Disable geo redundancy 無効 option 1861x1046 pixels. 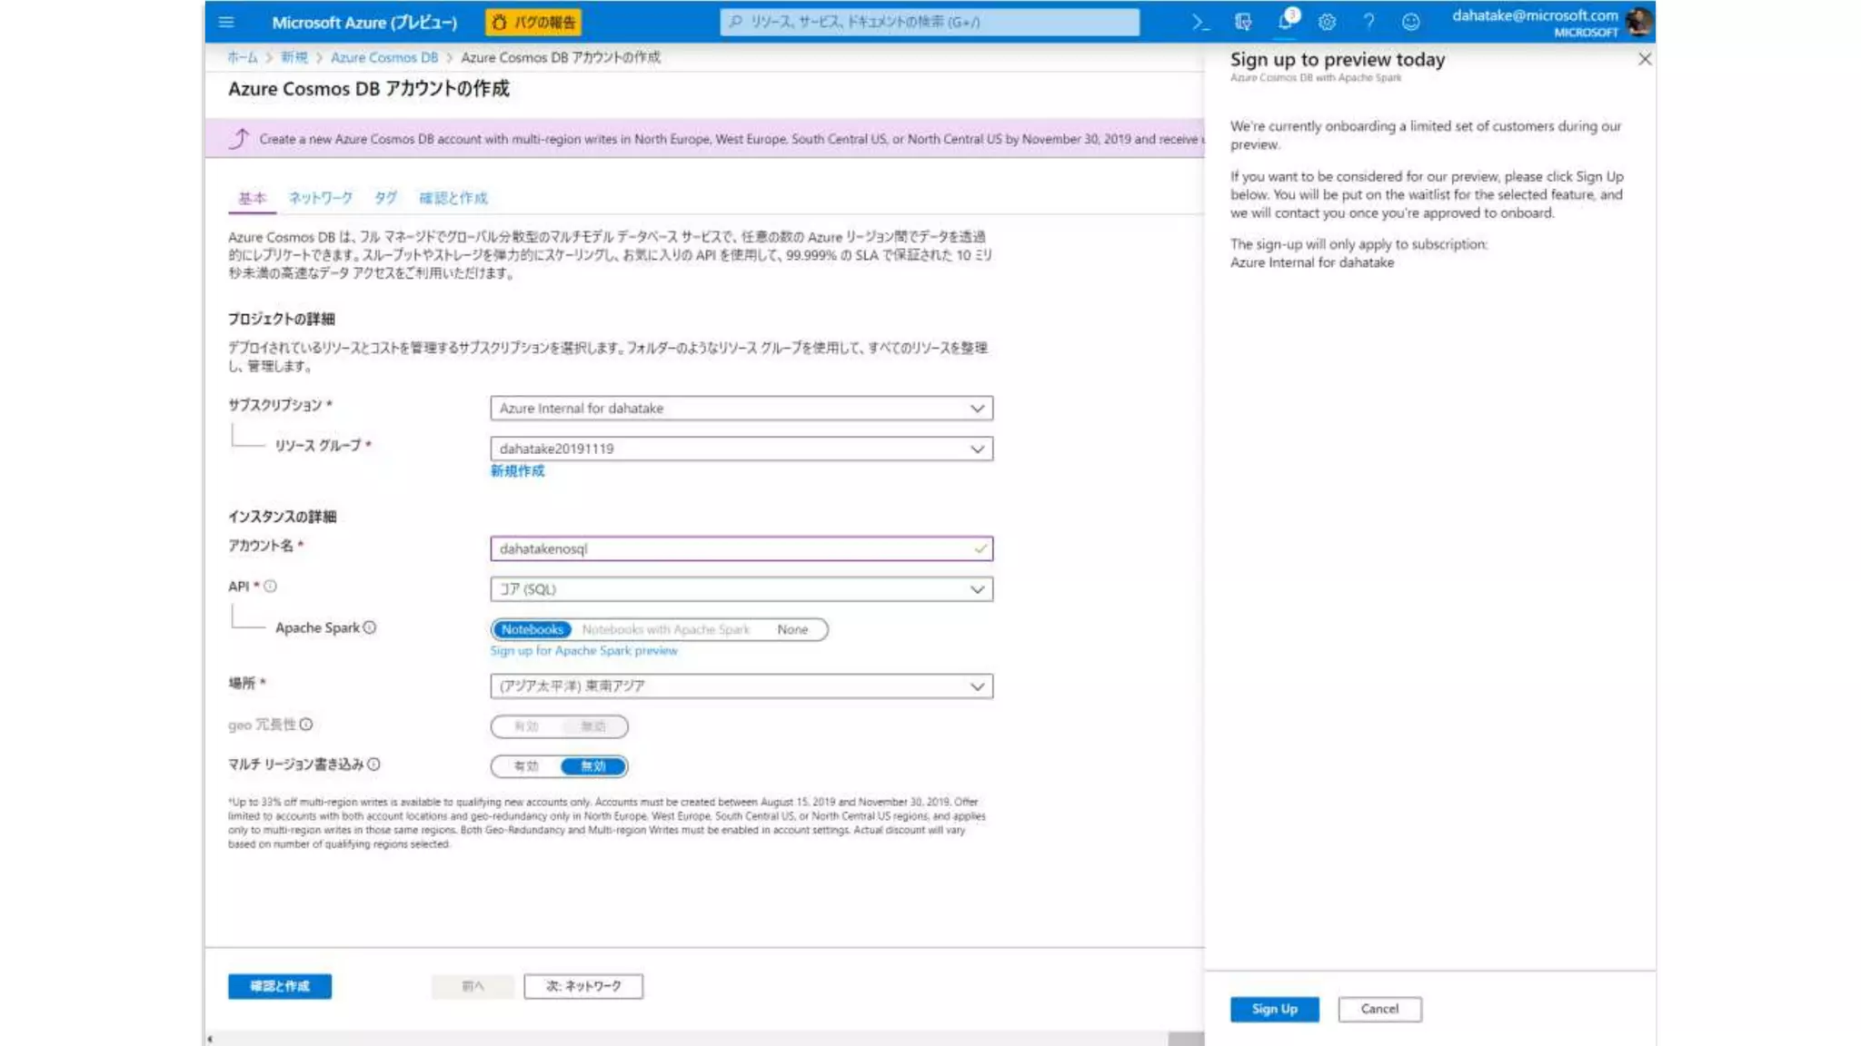[x=592, y=726]
